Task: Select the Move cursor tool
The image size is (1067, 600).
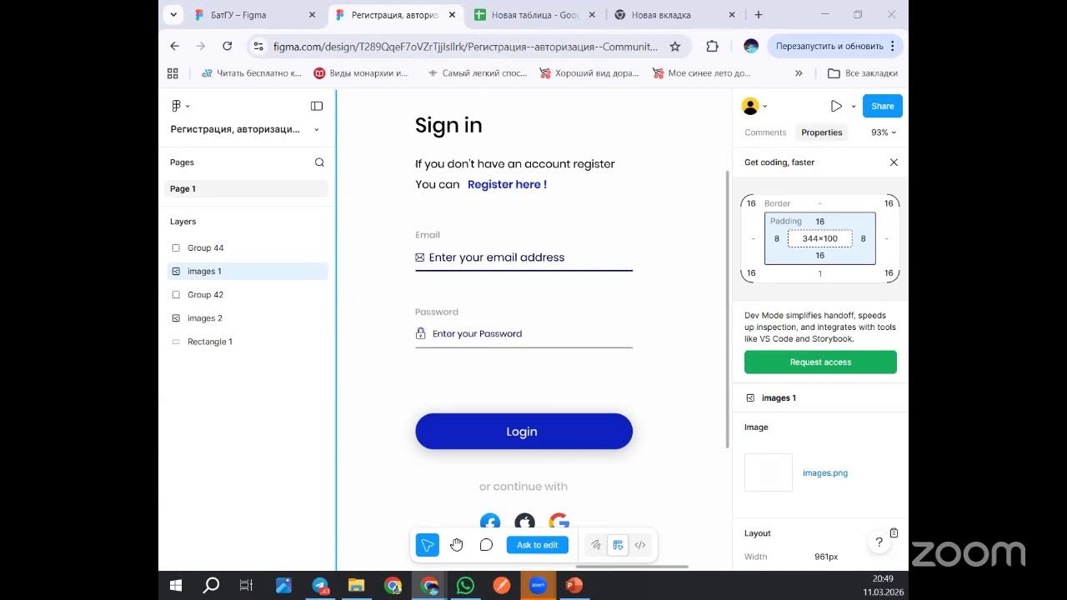Action: point(428,545)
